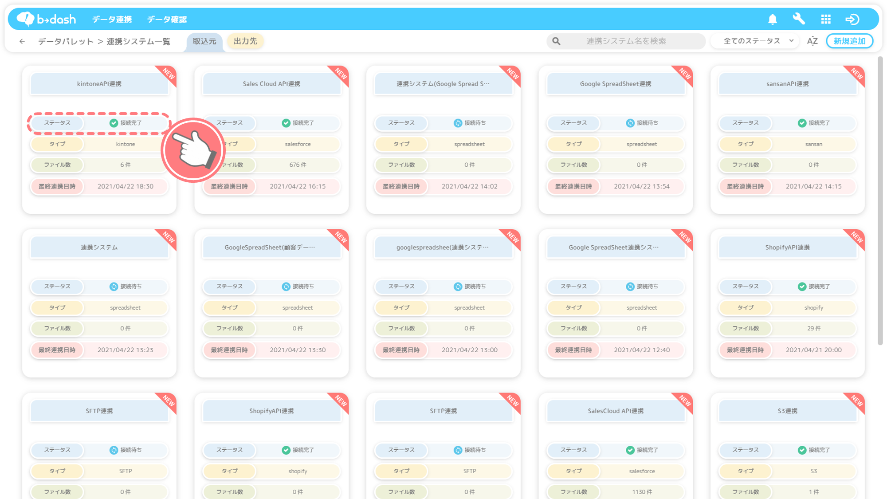Click connected checkmark on sansanAPI連携 card
Viewport: 887px width, 499px height.
click(802, 123)
